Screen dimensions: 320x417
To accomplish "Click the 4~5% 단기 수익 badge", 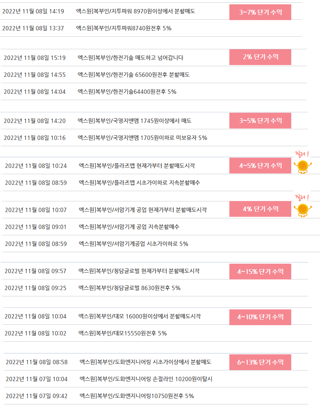I will (x=260, y=166).
